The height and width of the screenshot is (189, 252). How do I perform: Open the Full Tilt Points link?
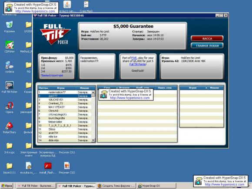pyautogui.click(x=138, y=64)
